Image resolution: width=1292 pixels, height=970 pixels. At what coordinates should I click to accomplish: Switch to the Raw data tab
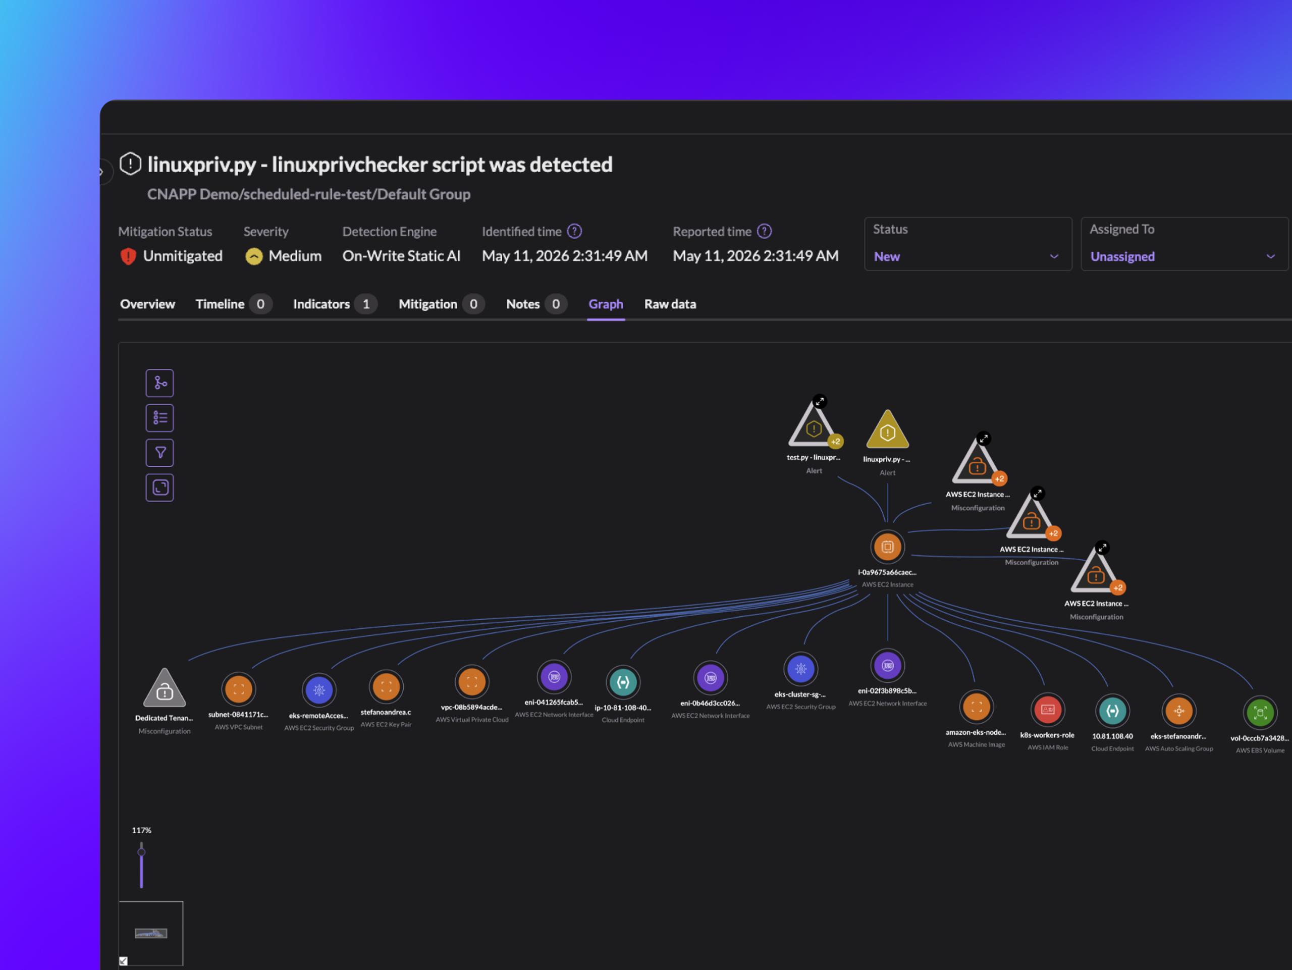coord(670,304)
